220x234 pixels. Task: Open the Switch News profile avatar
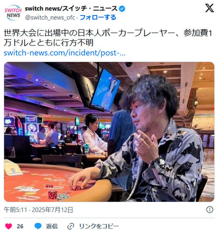[x=13, y=13]
